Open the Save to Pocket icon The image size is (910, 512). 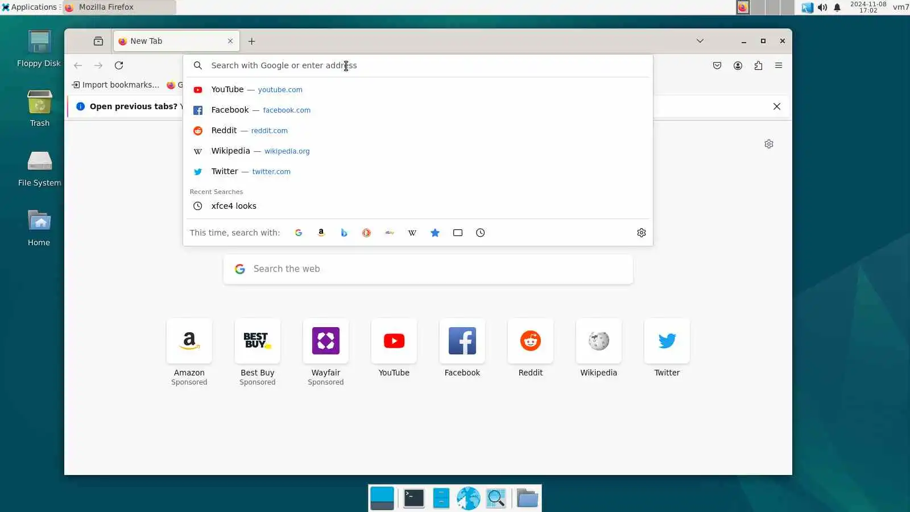[x=717, y=65]
